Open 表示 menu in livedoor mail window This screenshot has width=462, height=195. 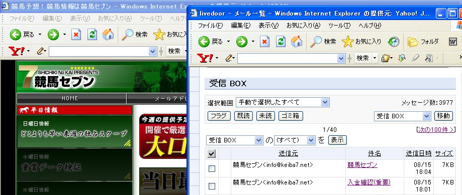268,26
